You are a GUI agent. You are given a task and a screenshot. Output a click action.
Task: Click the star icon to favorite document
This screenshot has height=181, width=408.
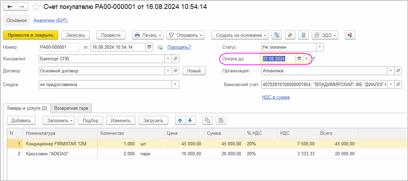36,7
